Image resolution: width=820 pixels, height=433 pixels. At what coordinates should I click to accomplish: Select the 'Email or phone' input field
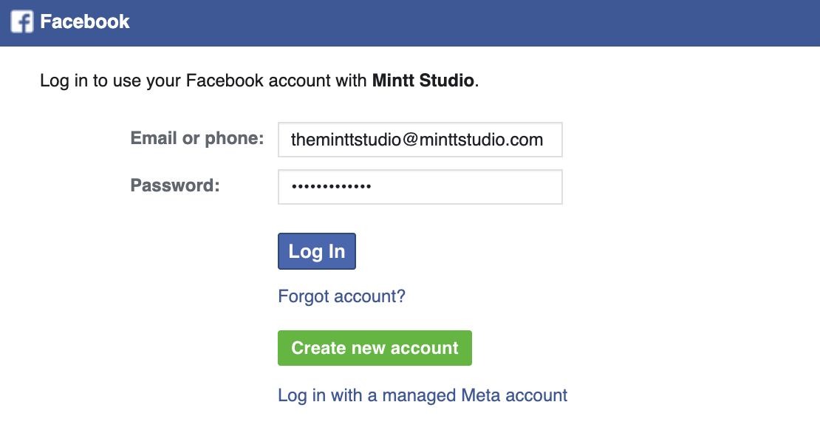(x=420, y=139)
